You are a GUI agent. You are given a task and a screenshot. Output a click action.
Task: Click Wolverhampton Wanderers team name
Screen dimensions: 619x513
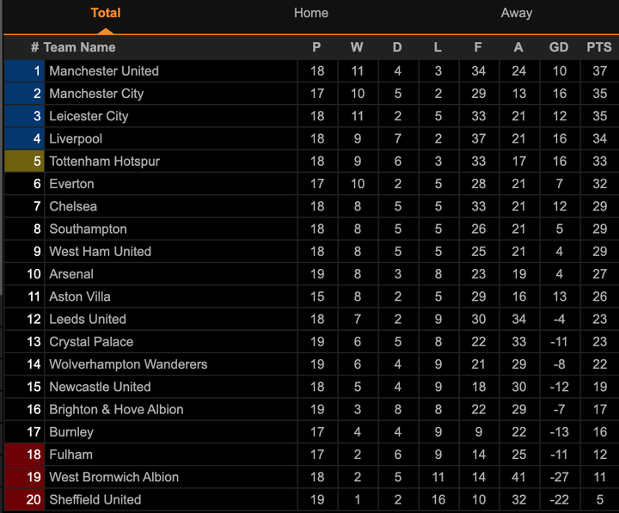point(128,364)
